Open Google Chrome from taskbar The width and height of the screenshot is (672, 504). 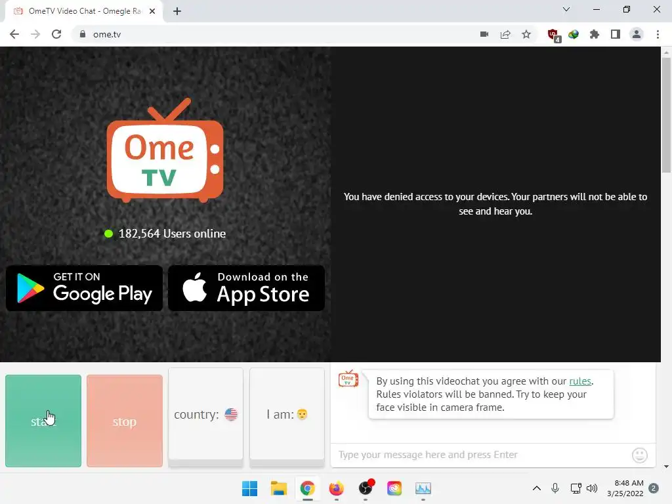click(307, 488)
